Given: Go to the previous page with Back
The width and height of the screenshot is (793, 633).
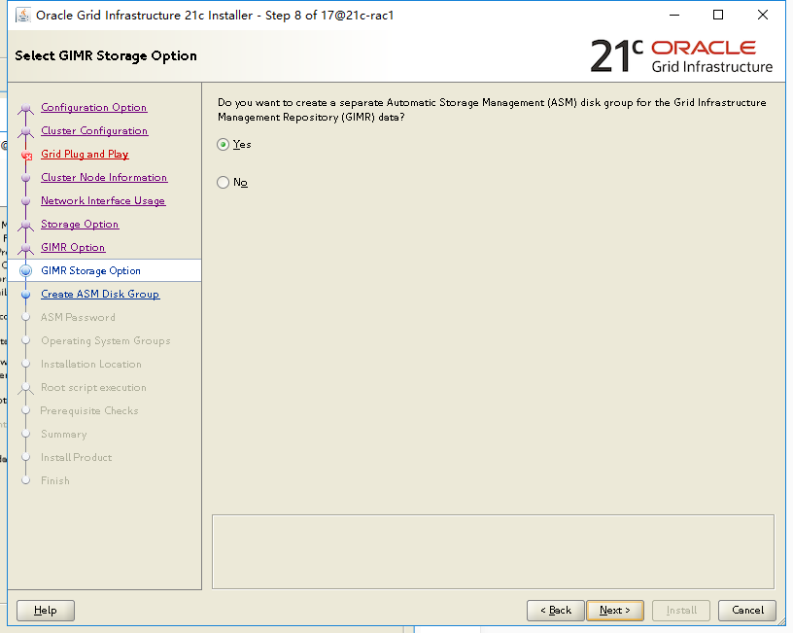Looking at the screenshot, I should [x=555, y=611].
